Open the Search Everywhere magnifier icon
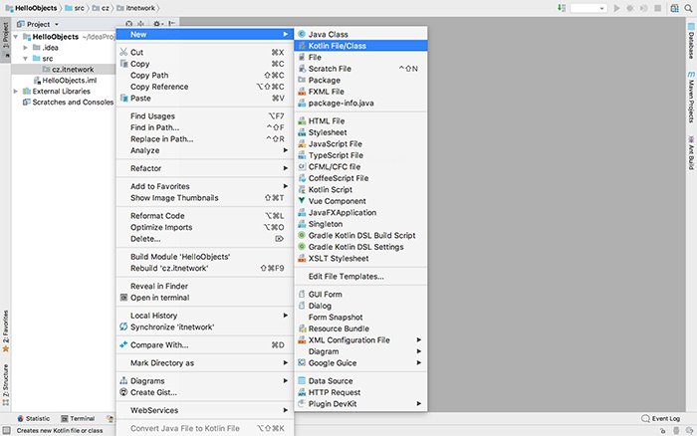The image size is (697, 436). click(x=688, y=8)
